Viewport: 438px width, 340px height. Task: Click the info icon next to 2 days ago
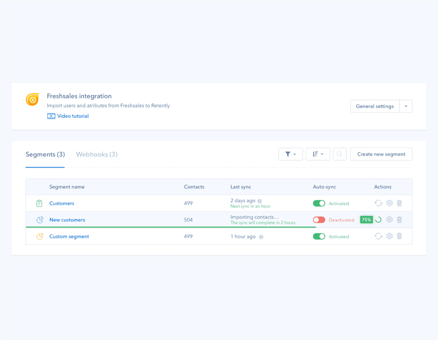coord(260,201)
